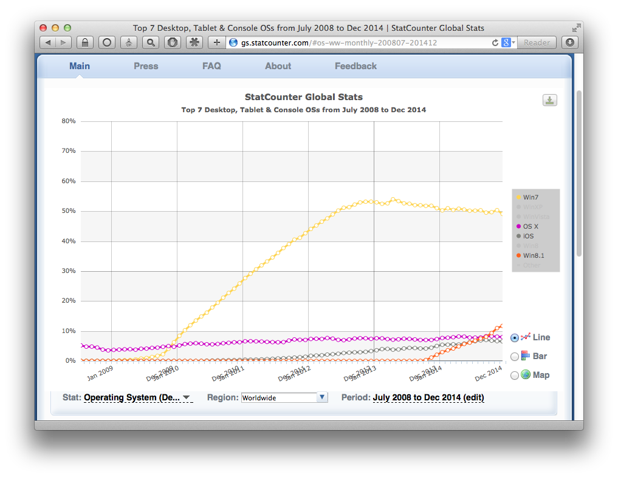Select the Line radio button
The image size is (618, 478).
click(515, 337)
